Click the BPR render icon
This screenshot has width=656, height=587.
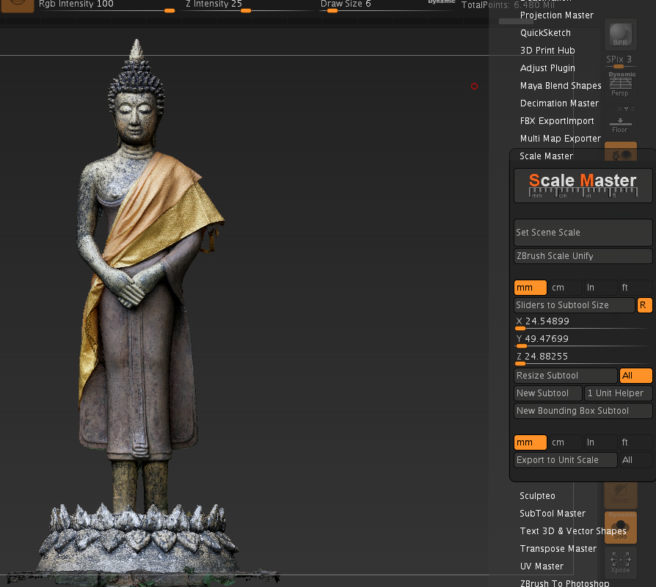(x=621, y=34)
